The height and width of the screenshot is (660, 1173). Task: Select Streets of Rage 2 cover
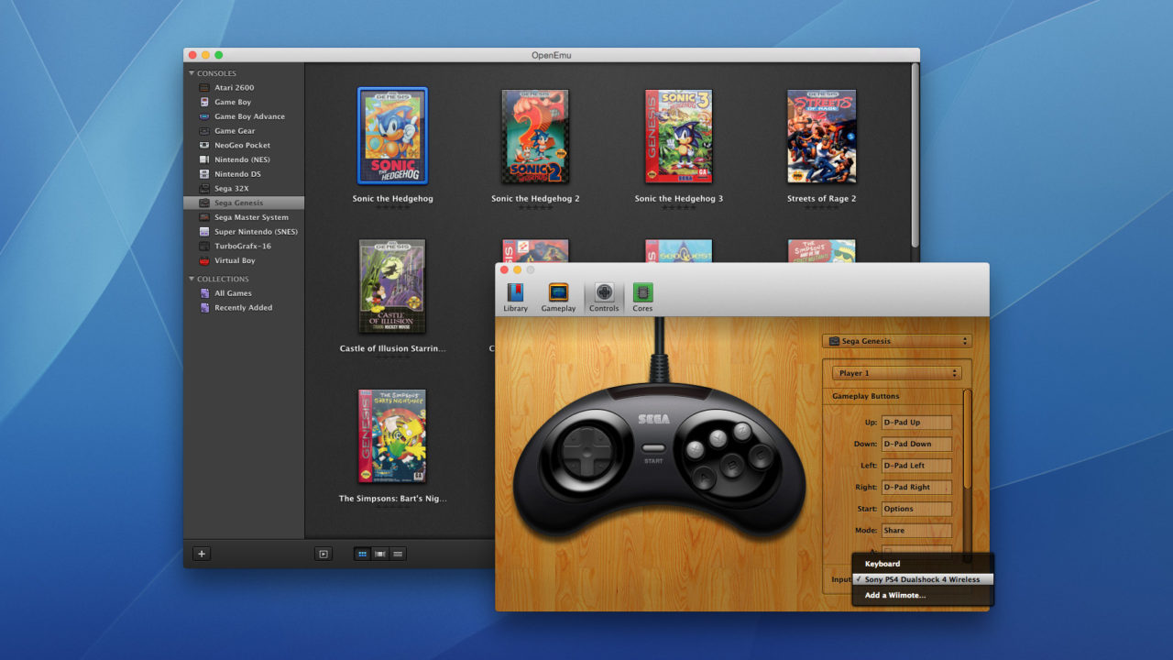pyautogui.click(x=821, y=137)
